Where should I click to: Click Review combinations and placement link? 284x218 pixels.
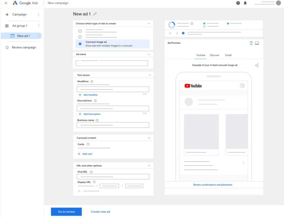click(x=213, y=185)
